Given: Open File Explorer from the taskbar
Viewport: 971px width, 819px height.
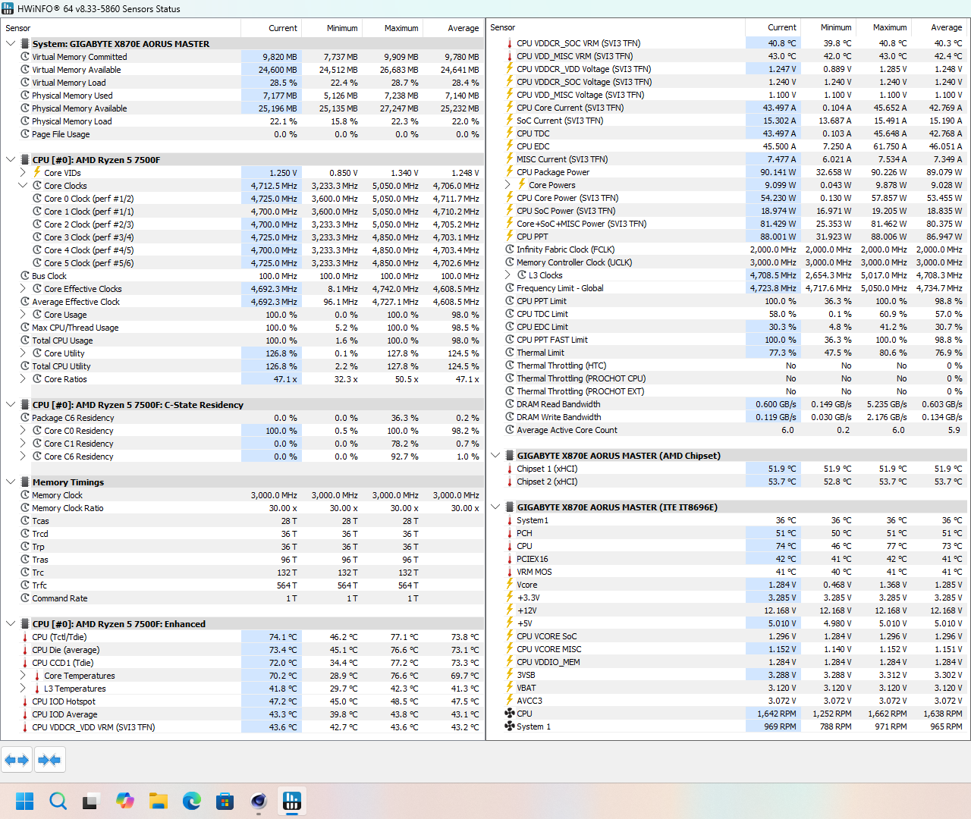Looking at the screenshot, I should (x=159, y=801).
